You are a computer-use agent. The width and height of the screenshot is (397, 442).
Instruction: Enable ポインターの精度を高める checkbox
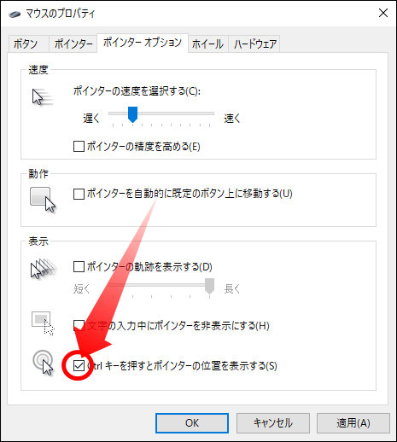79,147
